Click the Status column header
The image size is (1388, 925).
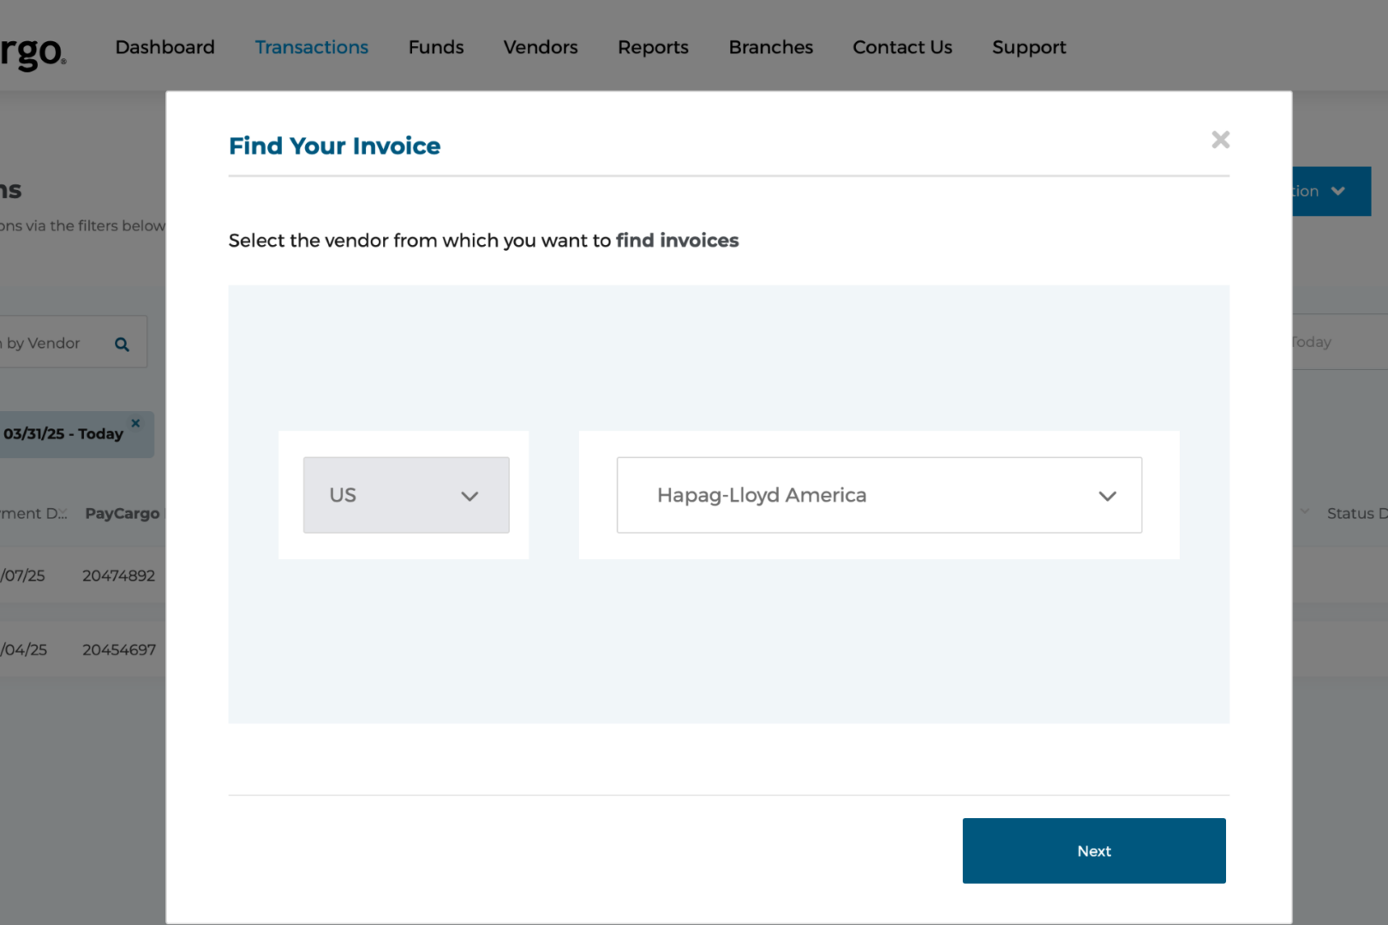[x=1356, y=513]
